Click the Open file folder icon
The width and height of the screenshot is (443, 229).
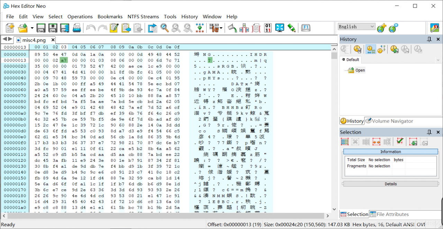point(23,28)
